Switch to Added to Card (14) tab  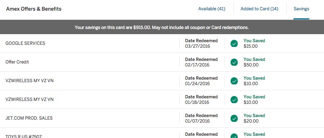pyautogui.click(x=259, y=9)
